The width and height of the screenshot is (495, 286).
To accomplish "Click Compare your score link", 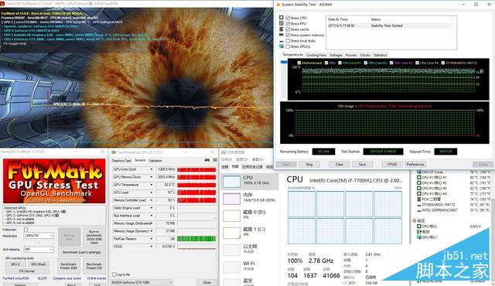I will point(67,278).
